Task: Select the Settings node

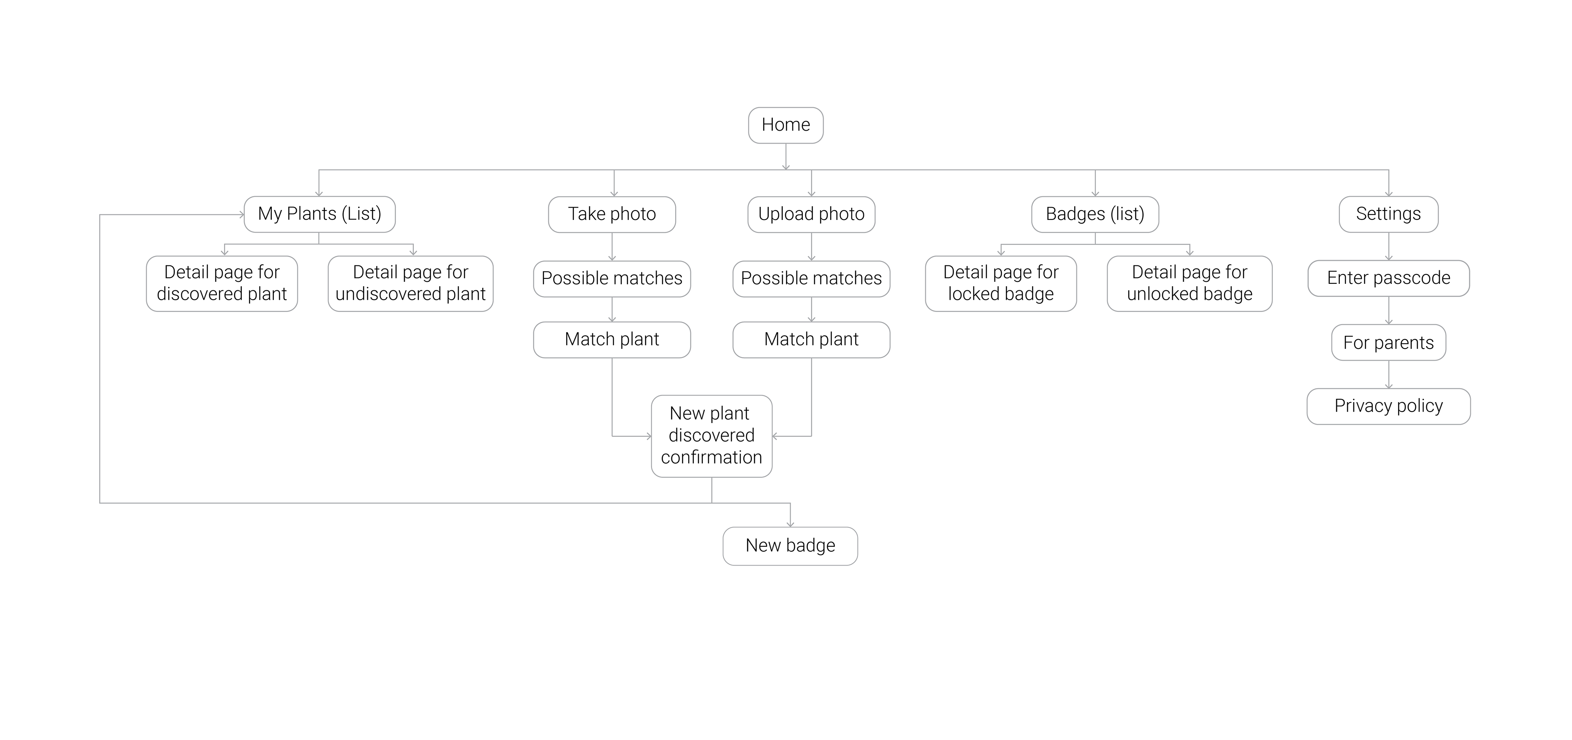Action: pyautogui.click(x=1388, y=214)
